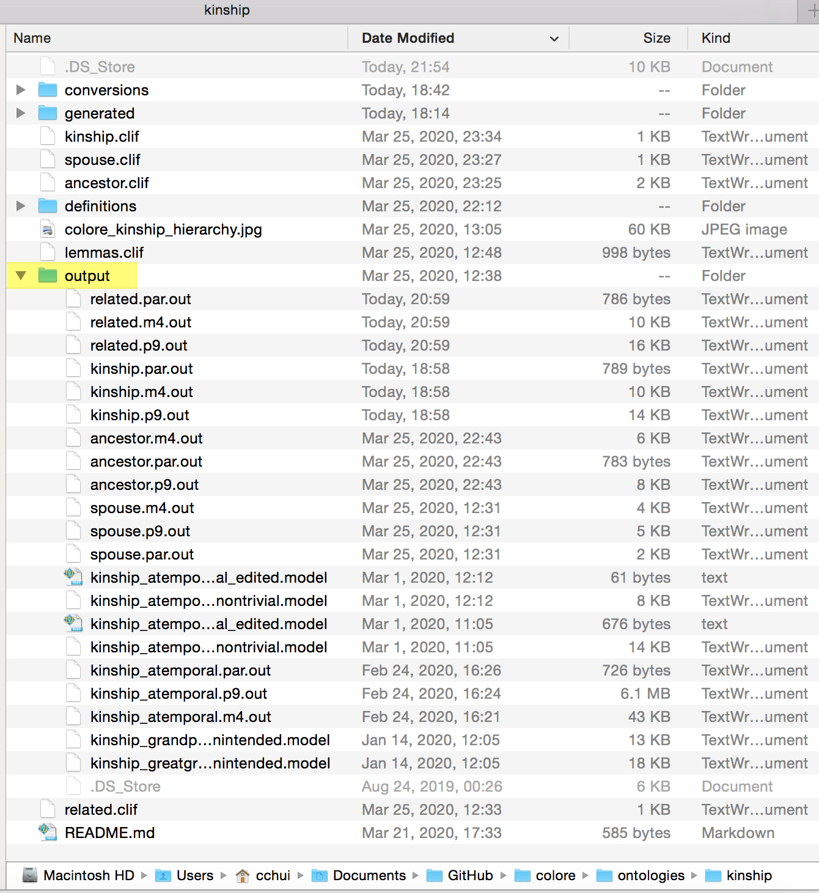Screen dimensions: 819x893
Task: Go to ontologies in path bar
Action: [651, 875]
